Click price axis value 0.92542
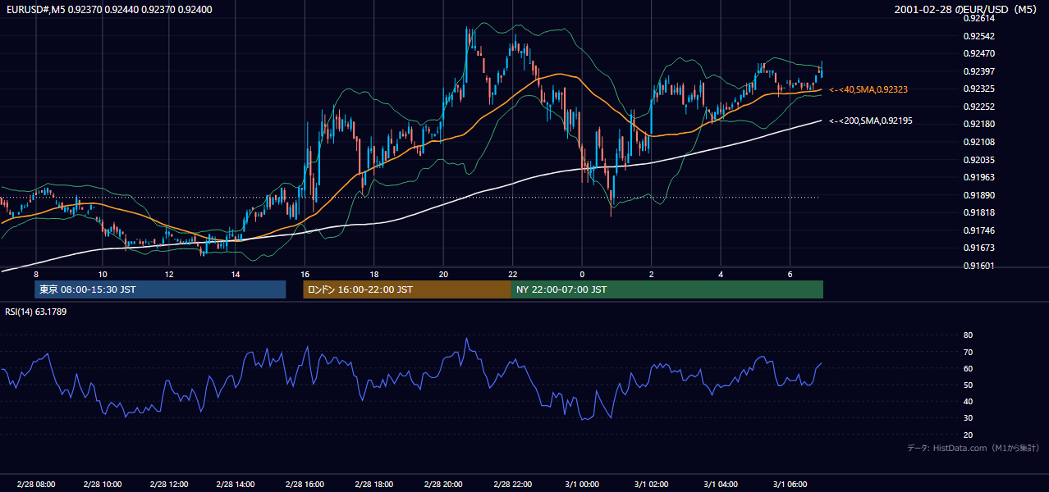Image resolution: width=1049 pixels, height=492 pixels. (x=979, y=36)
